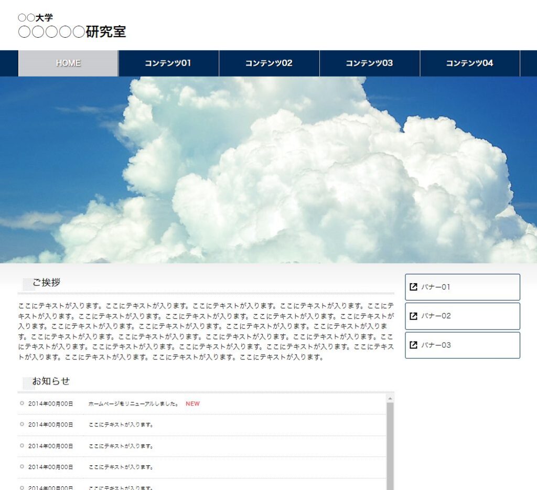The height and width of the screenshot is (490, 537).
Task: Click the ホームページをリニューアルしました。 news entry
Action: 133,404
